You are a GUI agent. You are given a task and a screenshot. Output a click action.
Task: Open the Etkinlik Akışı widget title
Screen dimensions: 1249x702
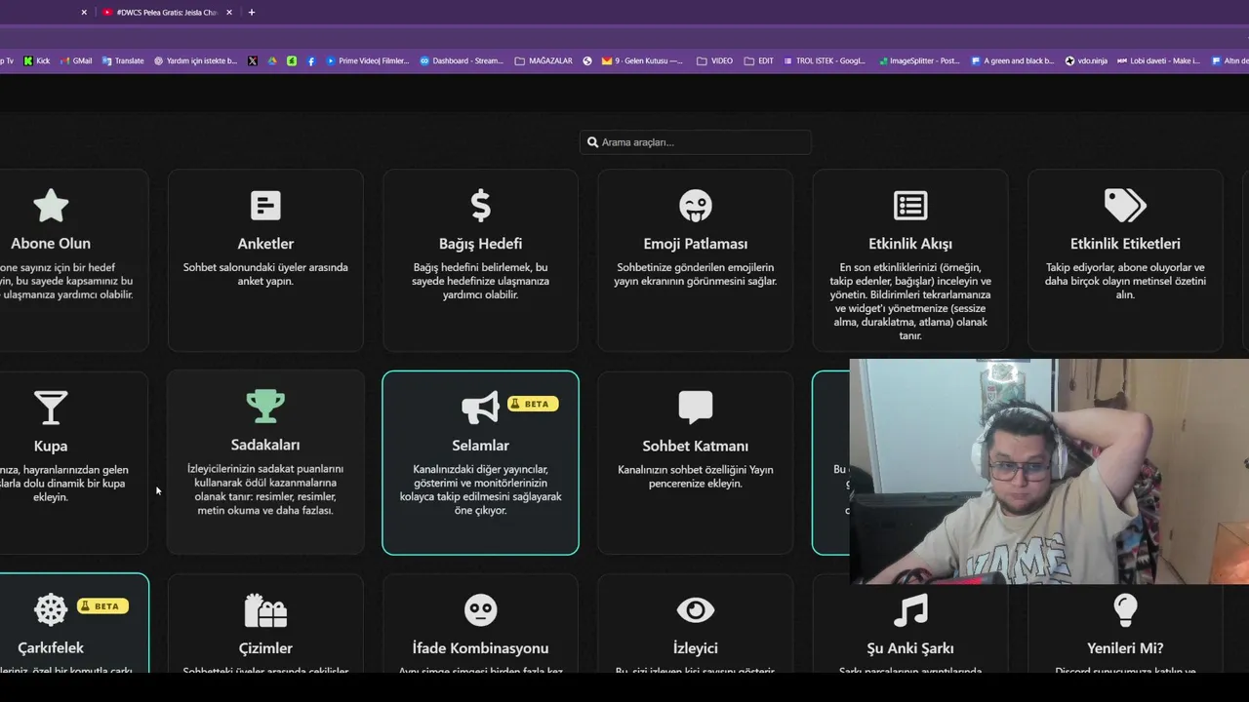910,244
